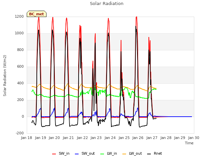This screenshot has height=160, width=214.
Task: Click the Jan 18 x-axis label
Action: (x=26, y=138)
